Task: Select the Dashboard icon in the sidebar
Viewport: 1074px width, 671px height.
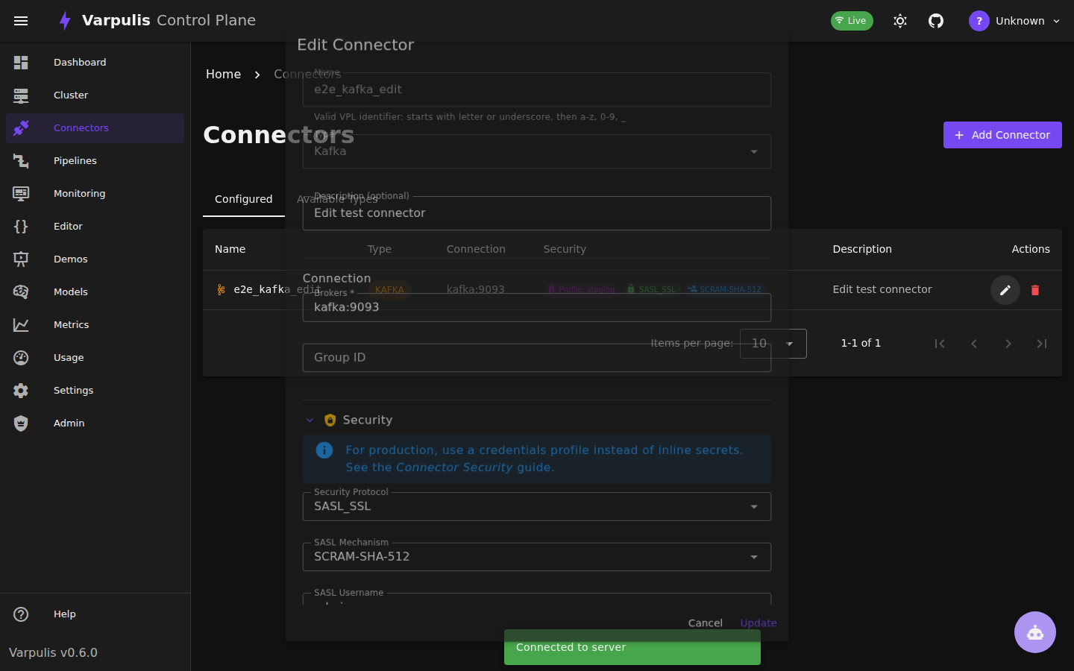Action: tap(21, 62)
